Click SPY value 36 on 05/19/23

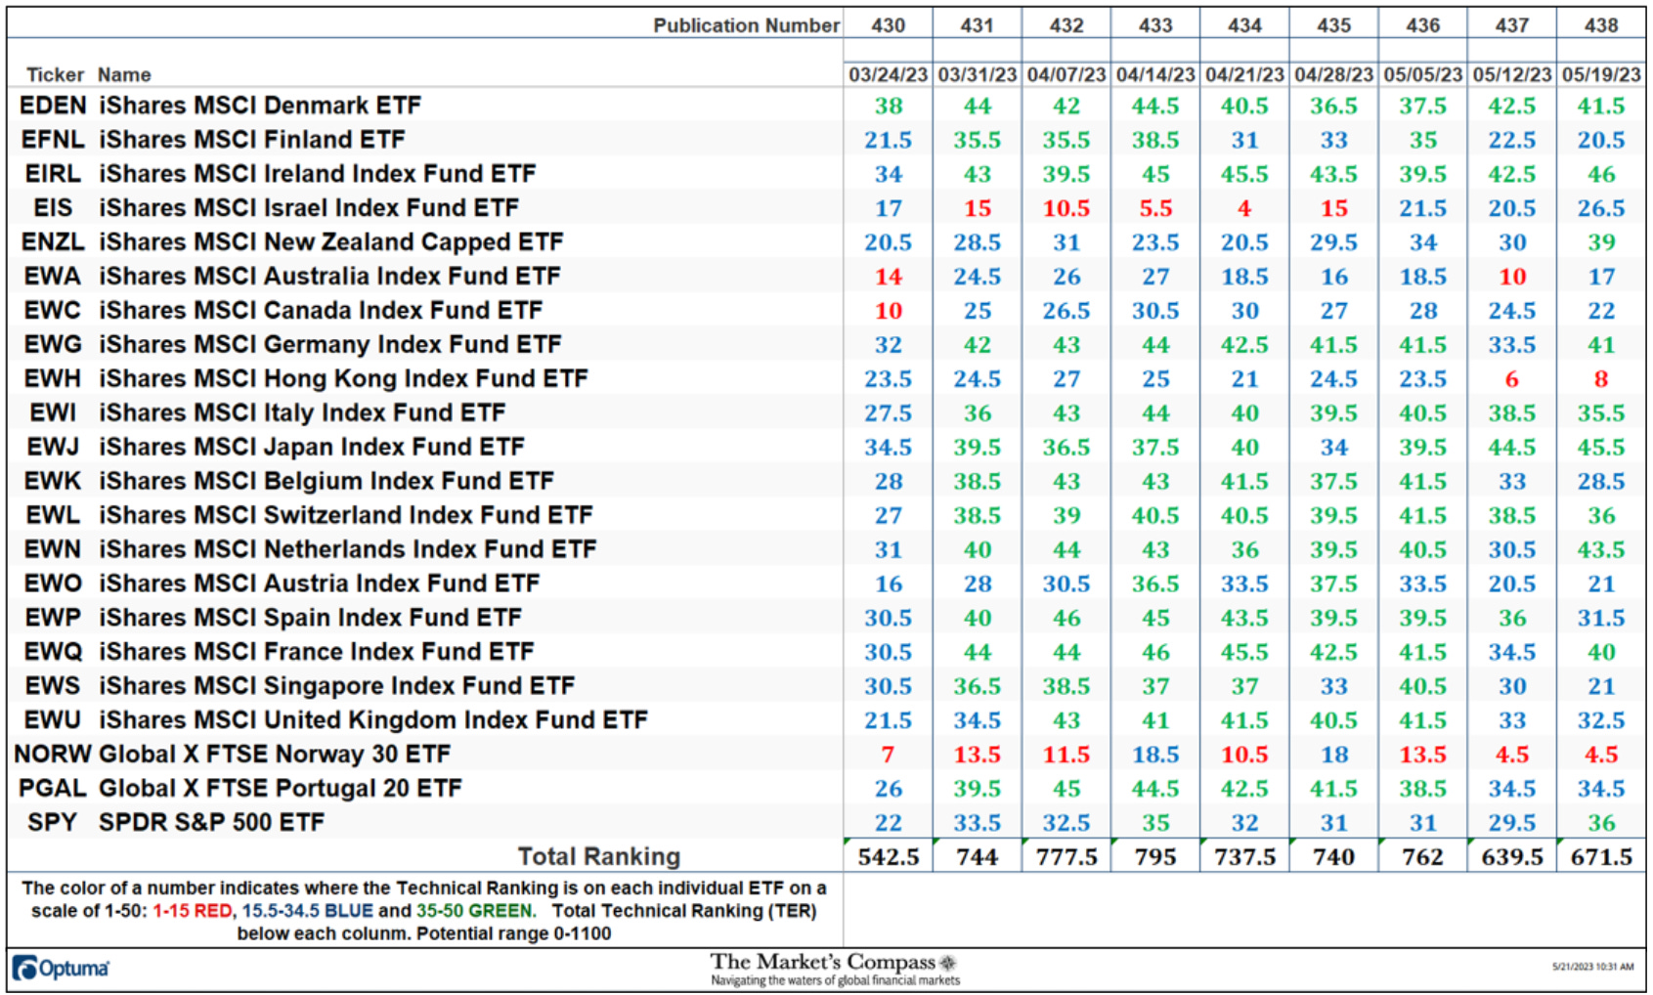(1601, 823)
